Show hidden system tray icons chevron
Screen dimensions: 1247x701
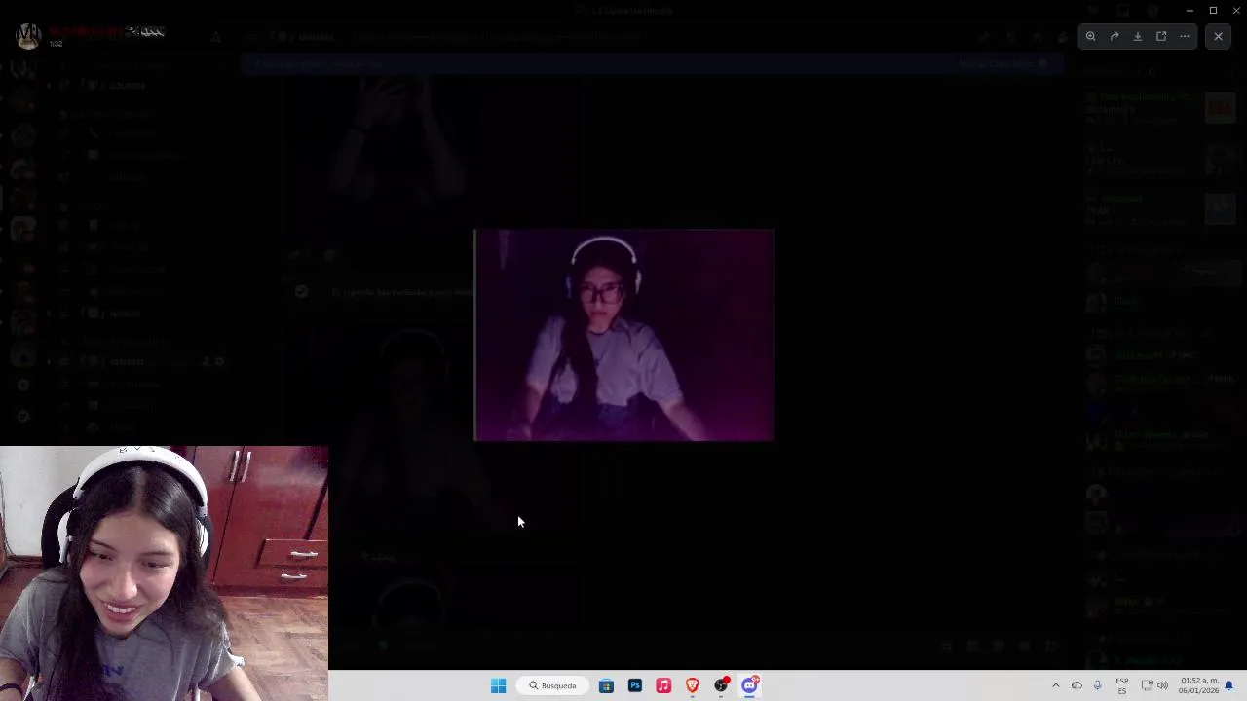point(1055,685)
